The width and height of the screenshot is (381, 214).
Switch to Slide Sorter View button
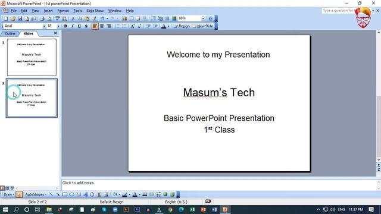pyautogui.click(x=7, y=188)
